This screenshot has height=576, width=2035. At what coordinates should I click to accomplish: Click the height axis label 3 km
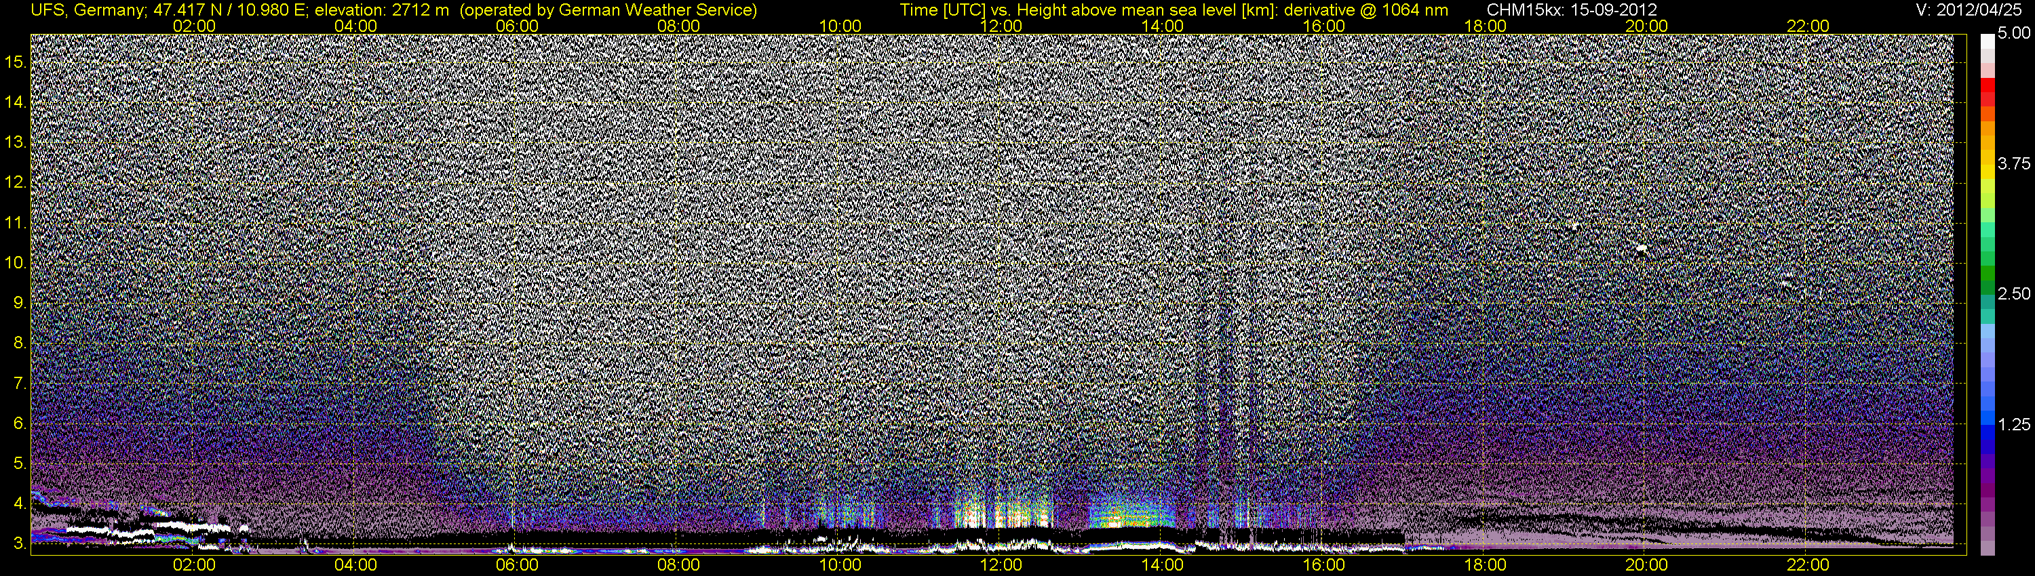[19, 543]
